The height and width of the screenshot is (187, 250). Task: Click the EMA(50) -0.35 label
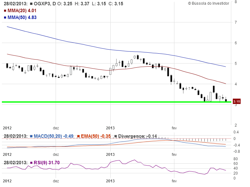click(x=96, y=136)
